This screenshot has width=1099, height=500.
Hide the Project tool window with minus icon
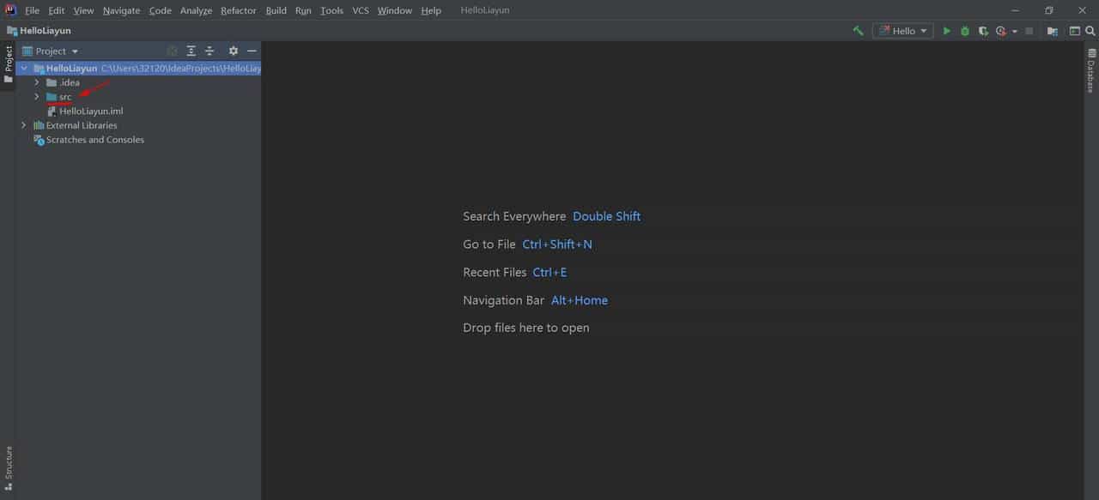click(252, 51)
